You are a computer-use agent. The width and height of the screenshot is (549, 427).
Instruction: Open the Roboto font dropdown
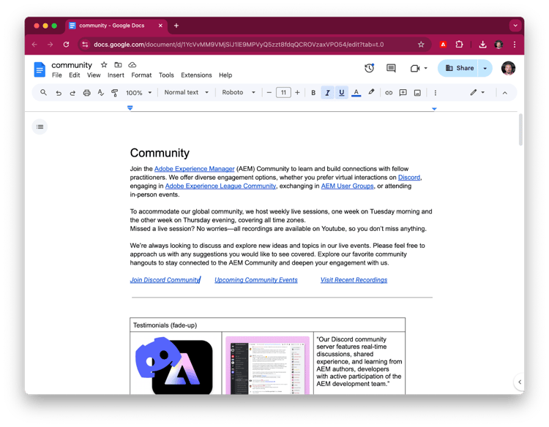[239, 92]
